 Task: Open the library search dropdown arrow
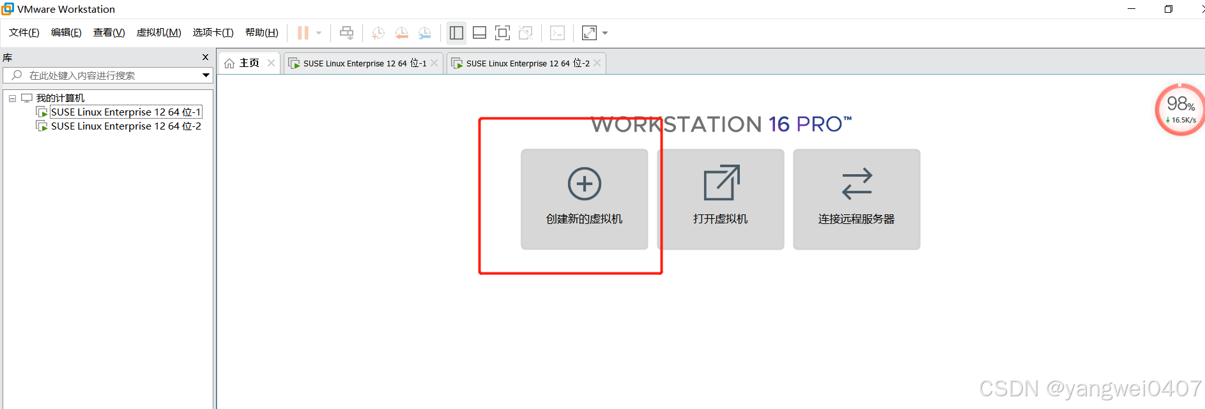[x=206, y=75]
